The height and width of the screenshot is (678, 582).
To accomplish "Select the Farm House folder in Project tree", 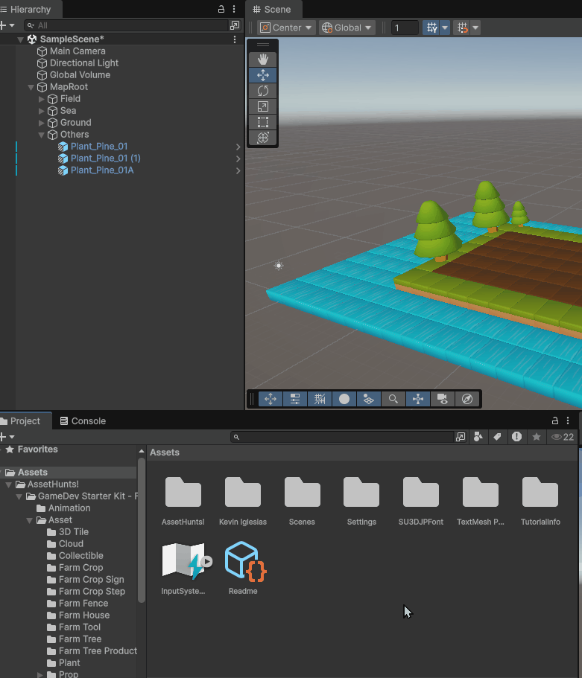I will tap(83, 615).
